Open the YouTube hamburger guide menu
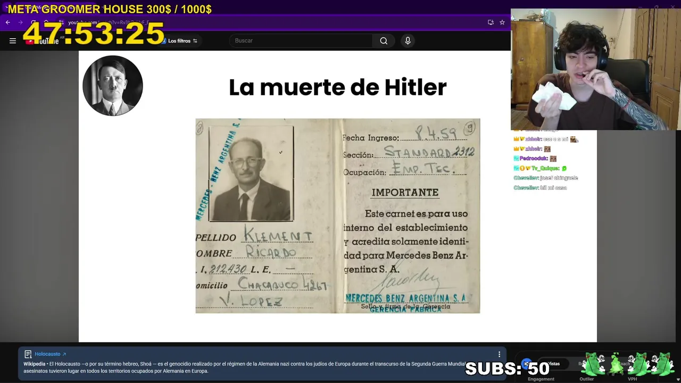The height and width of the screenshot is (383, 681). tap(13, 41)
